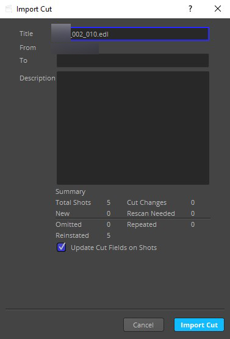The width and height of the screenshot is (230, 339).
Task: Select the Repeated summary label
Action: click(x=142, y=224)
